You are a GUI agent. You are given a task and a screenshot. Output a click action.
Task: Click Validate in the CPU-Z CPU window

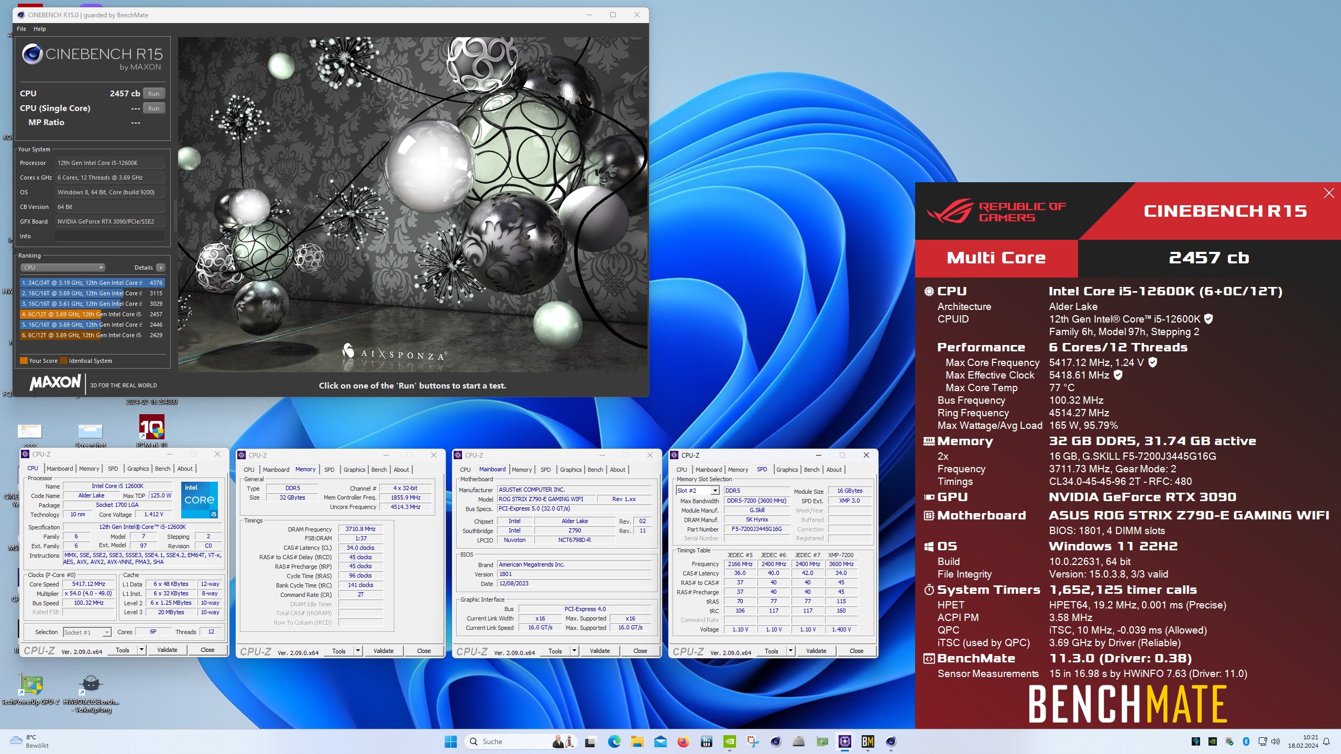click(167, 650)
